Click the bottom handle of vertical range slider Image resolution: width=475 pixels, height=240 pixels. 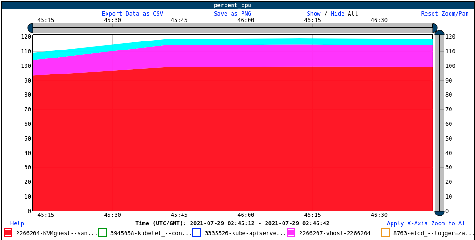pyautogui.click(x=440, y=213)
